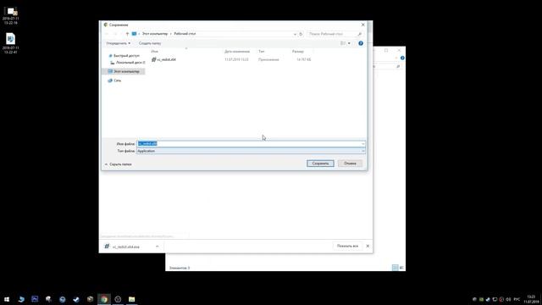Sort by the Размер column header
542x305 pixels.
[297, 51]
